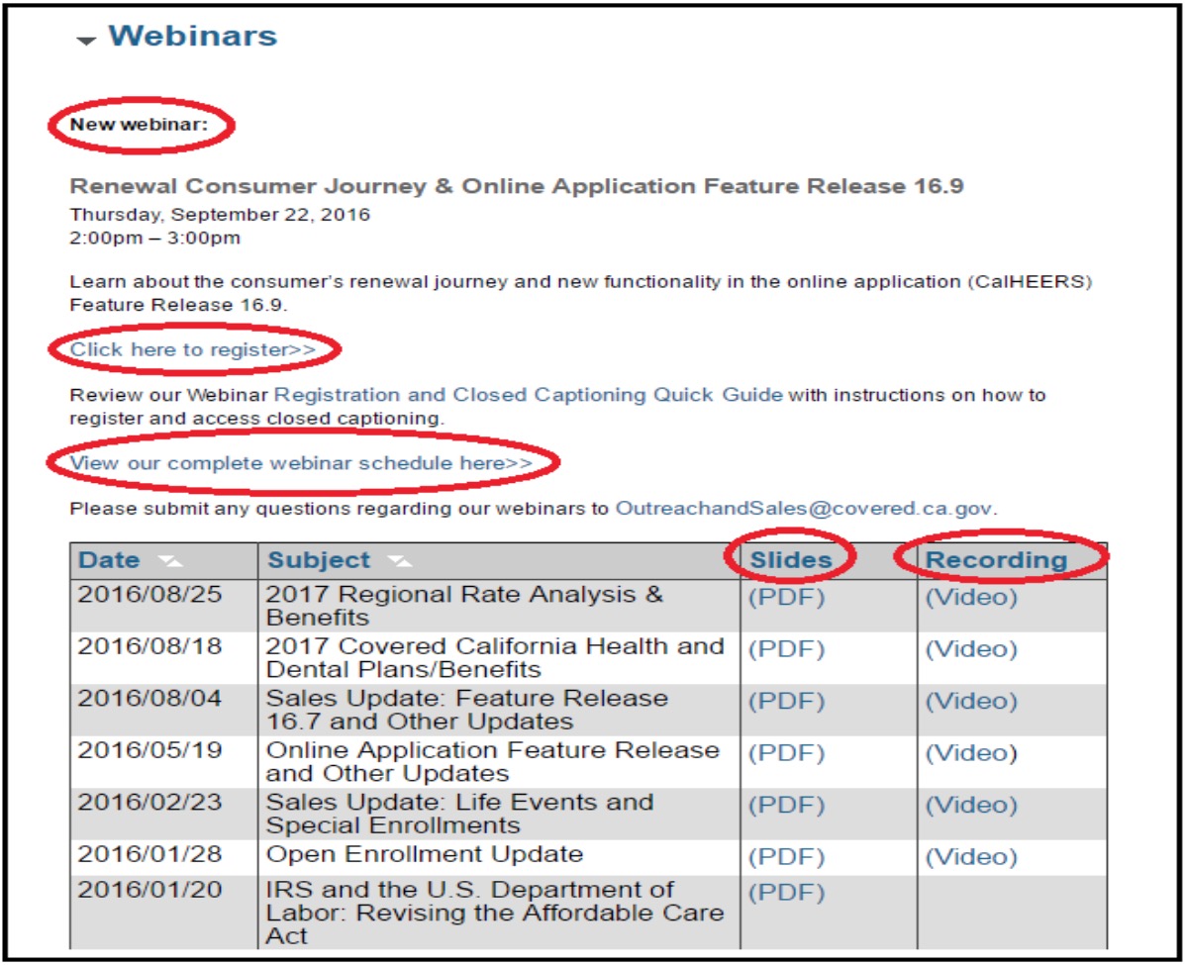View the complete webinar schedule link
The height and width of the screenshot is (965, 1185).
click(301, 463)
